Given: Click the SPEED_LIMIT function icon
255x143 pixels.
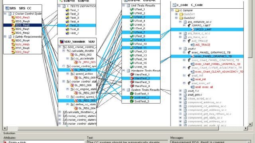Looking at the screenshot, I should pyautogui.click(x=189, y=25).
